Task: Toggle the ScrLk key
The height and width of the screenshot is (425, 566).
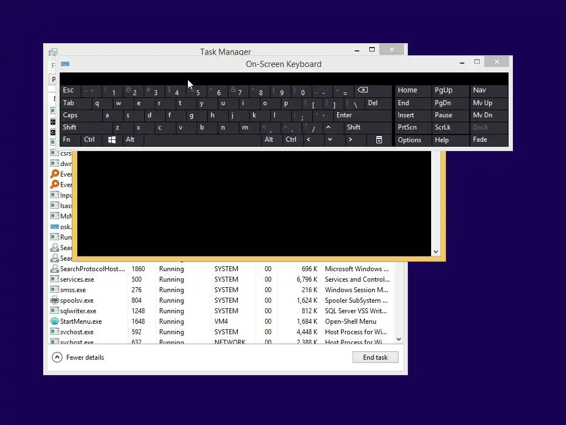Action: coord(450,127)
